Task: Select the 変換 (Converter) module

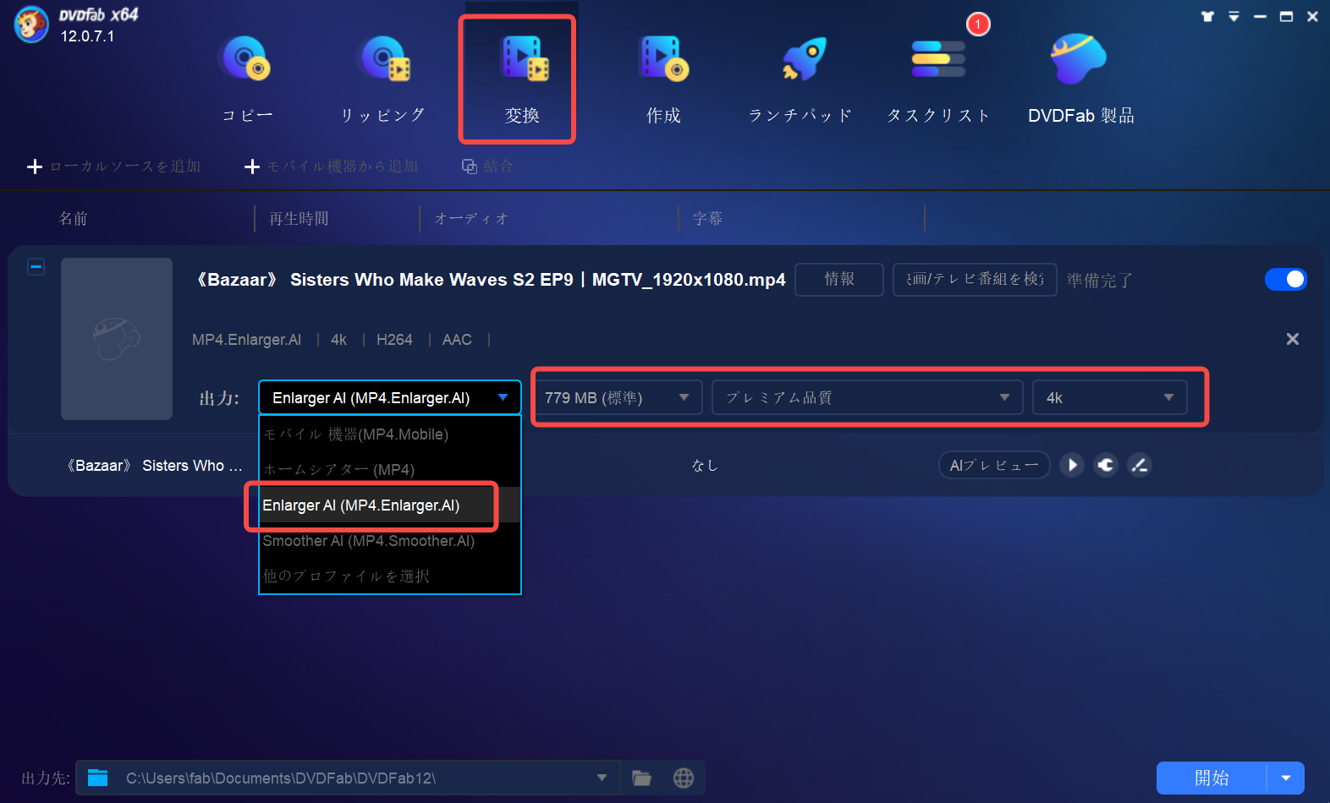Action: coord(521,79)
